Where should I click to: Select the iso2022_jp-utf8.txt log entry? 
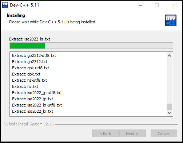pos(37,93)
